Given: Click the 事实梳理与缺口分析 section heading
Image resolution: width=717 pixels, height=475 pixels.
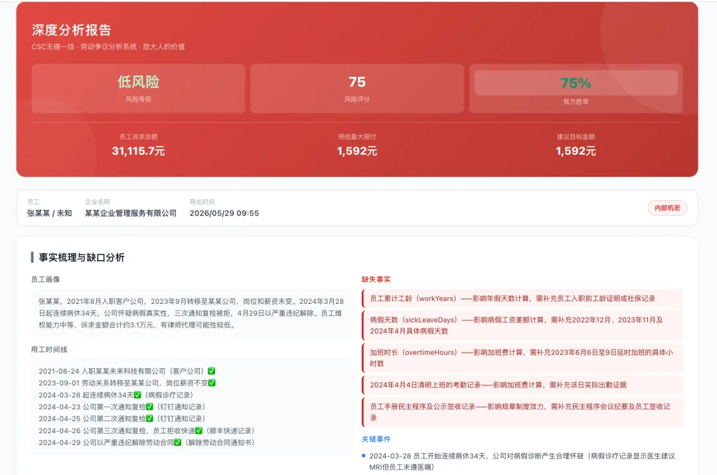Looking at the screenshot, I should click(82, 257).
